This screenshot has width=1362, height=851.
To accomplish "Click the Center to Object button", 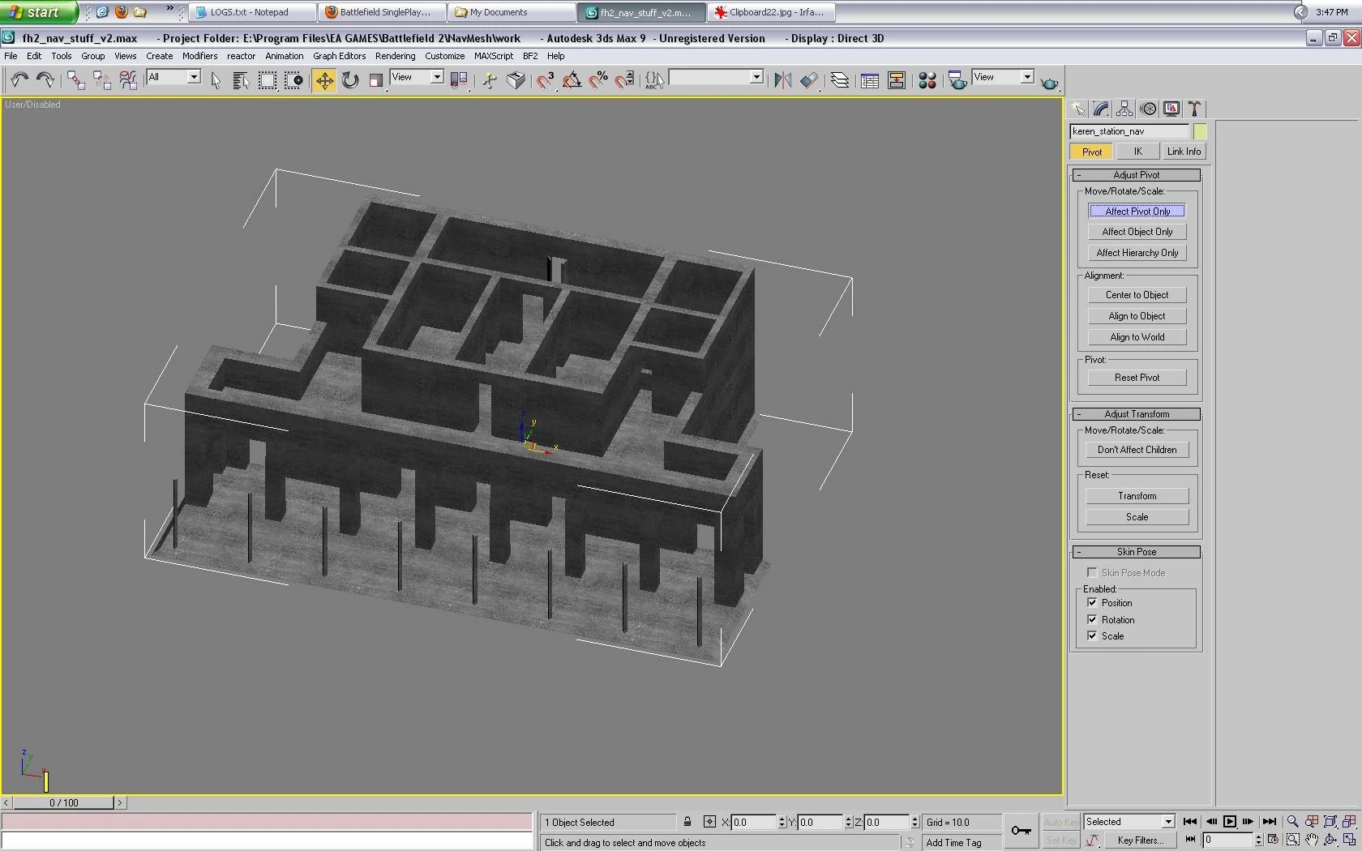I will pos(1137,295).
